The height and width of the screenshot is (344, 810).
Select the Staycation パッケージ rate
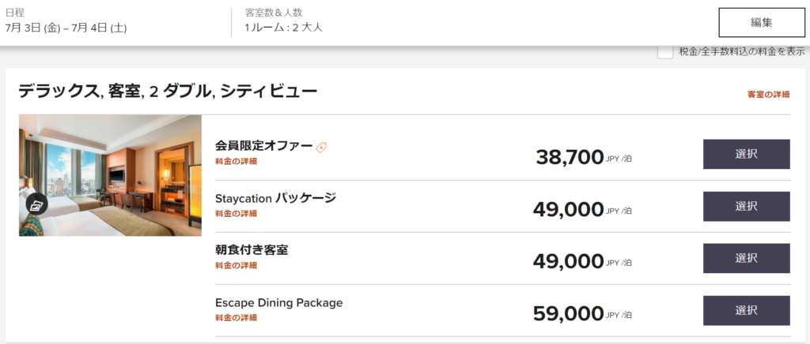746,206
